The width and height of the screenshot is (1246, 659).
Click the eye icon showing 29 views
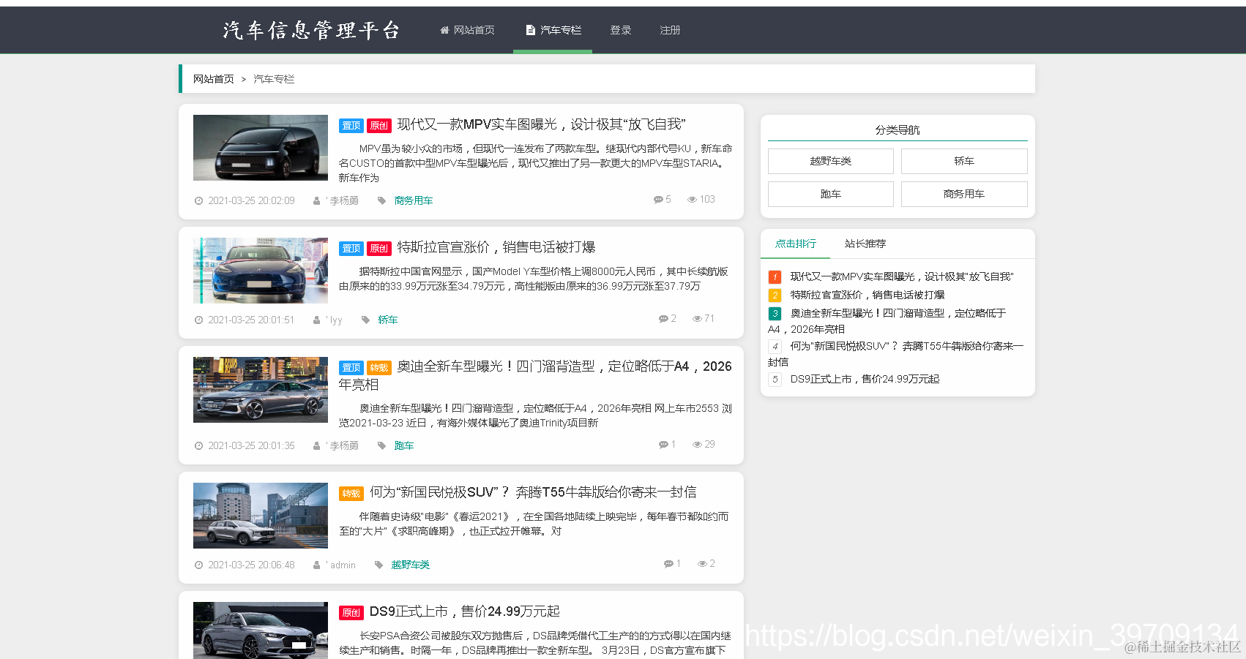click(698, 444)
